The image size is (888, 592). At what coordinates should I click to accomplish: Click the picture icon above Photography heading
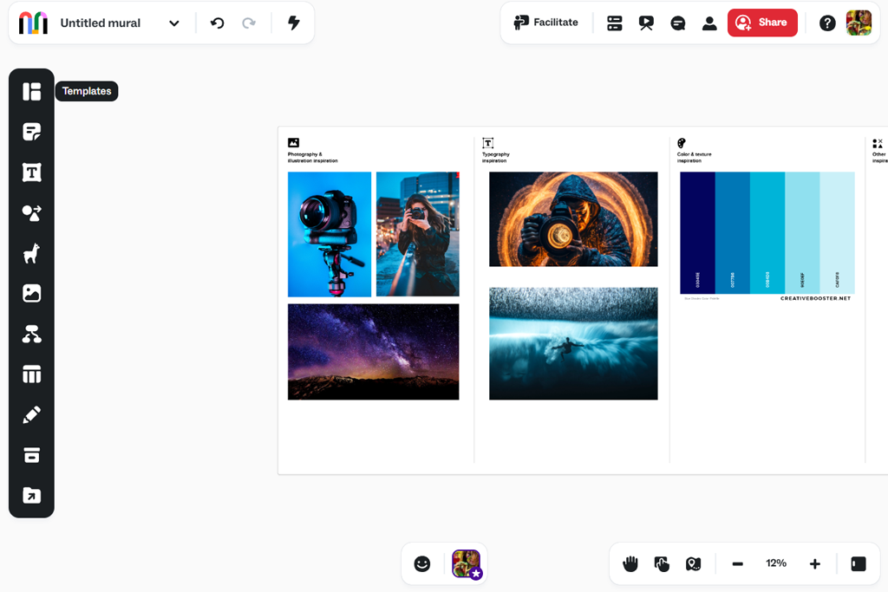pyautogui.click(x=293, y=143)
